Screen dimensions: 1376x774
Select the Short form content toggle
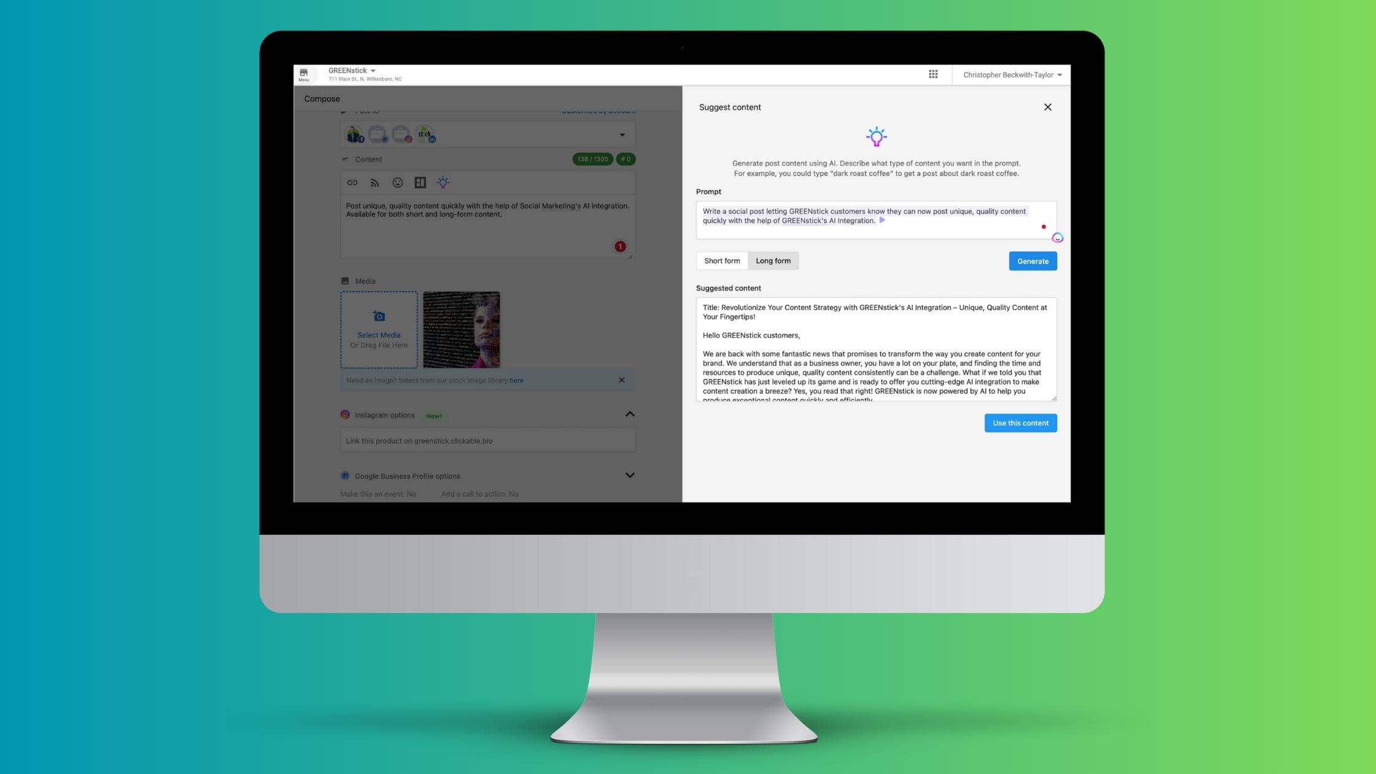pos(721,261)
